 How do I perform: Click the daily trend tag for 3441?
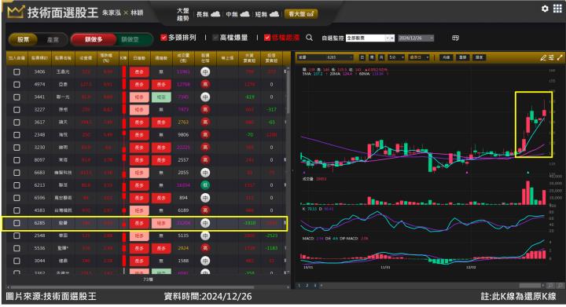click(x=139, y=97)
